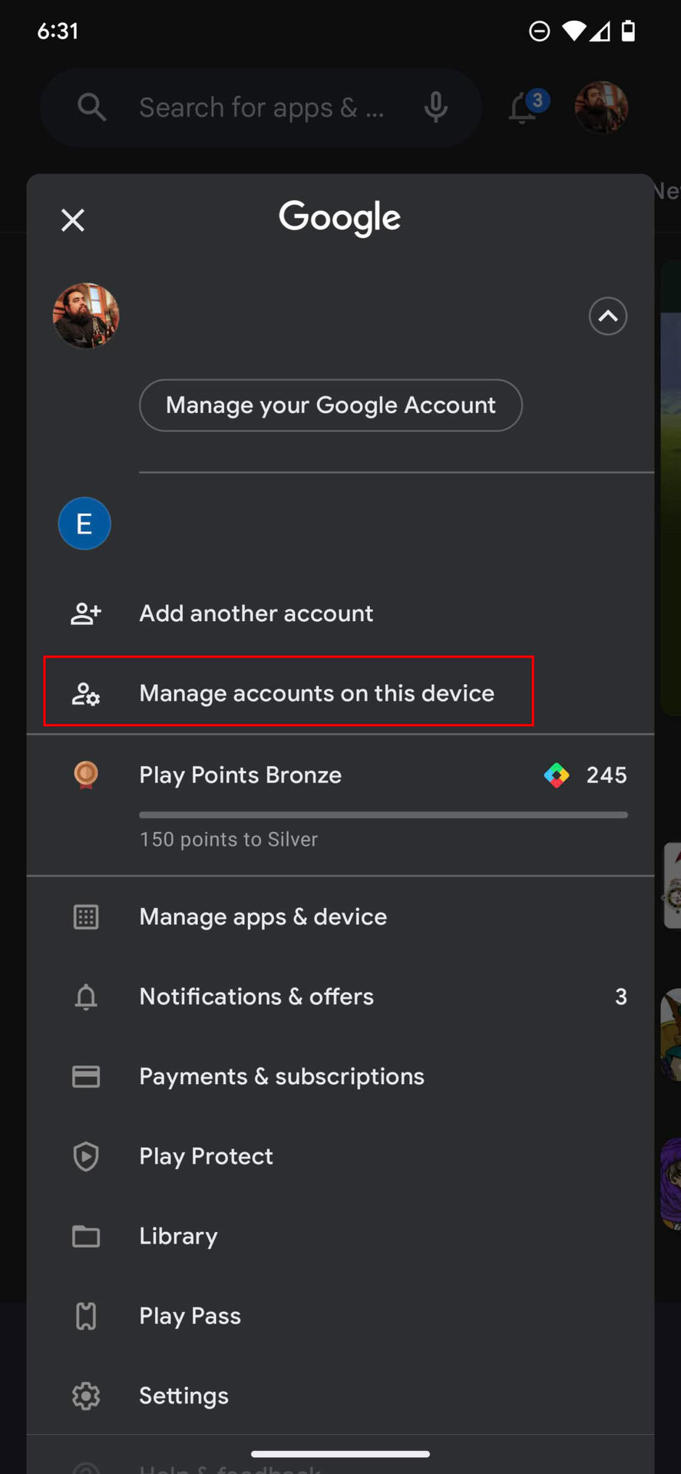The image size is (681, 1474).
Task: Tap the Play Points bronze medal icon
Action: pyautogui.click(x=86, y=775)
